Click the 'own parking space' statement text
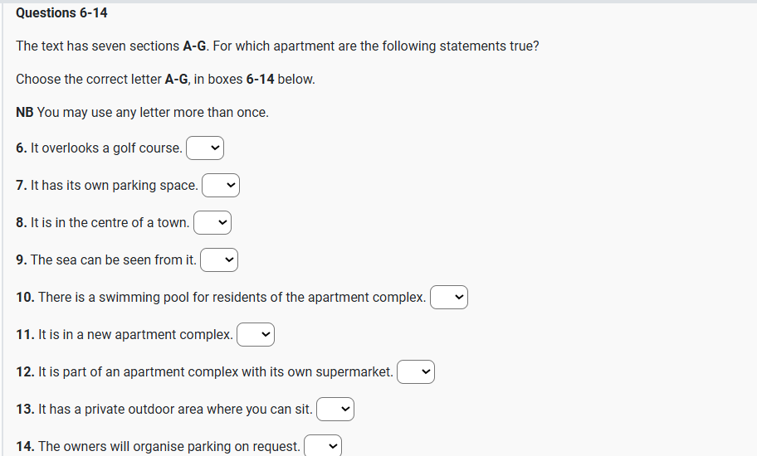757x456 pixels. [114, 186]
